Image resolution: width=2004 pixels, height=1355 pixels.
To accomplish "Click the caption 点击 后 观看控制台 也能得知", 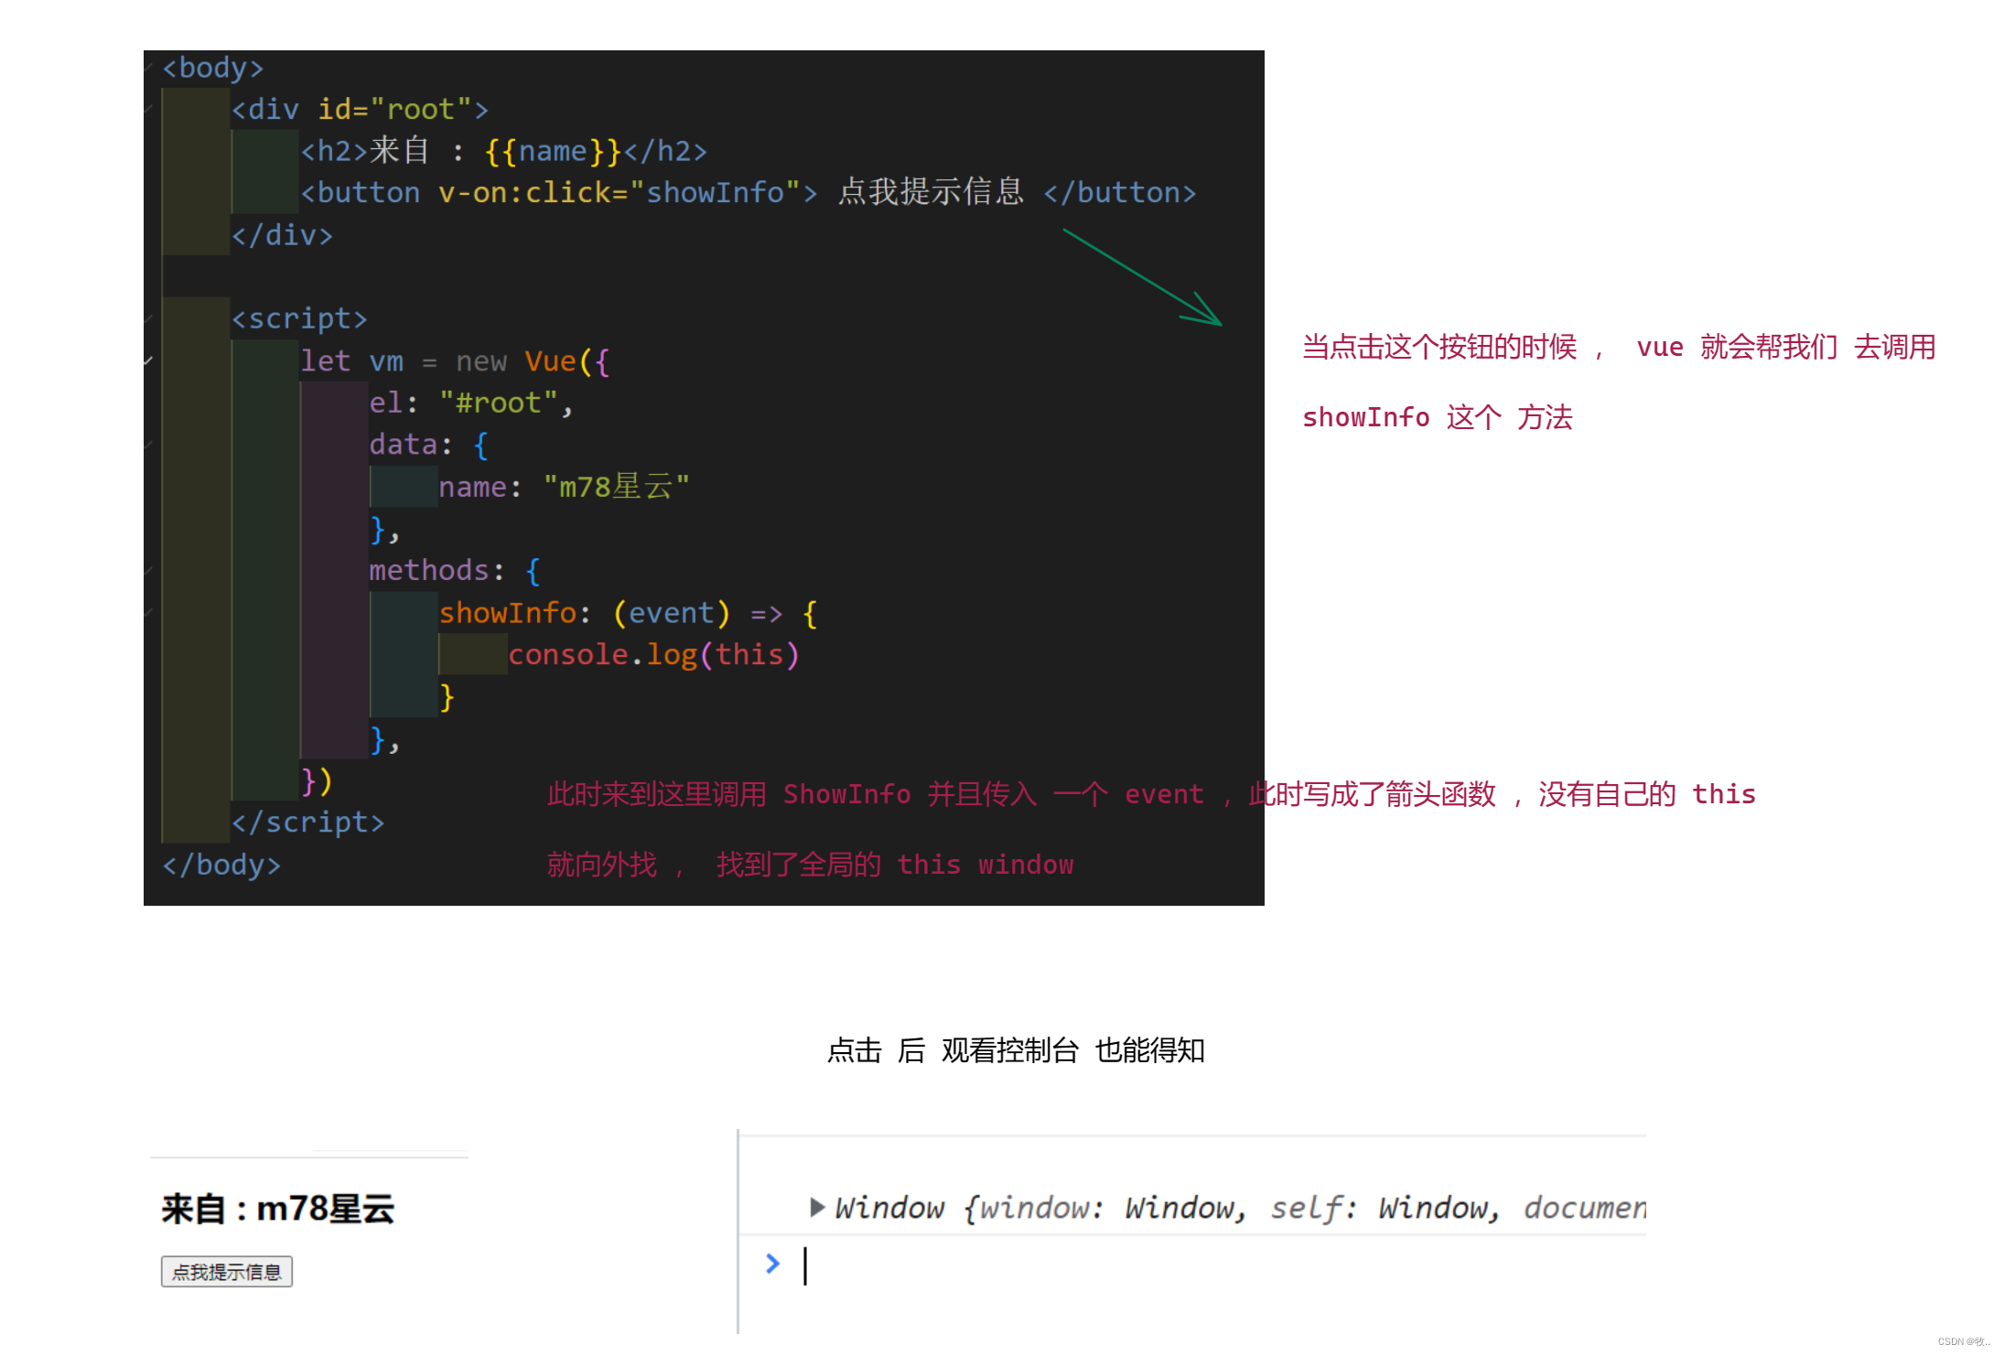I will pyautogui.click(x=1016, y=1050).
